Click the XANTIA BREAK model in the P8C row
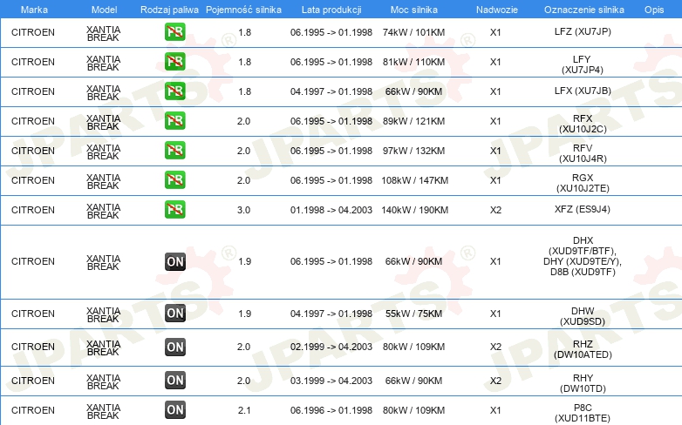 click(x=103, y=411)
